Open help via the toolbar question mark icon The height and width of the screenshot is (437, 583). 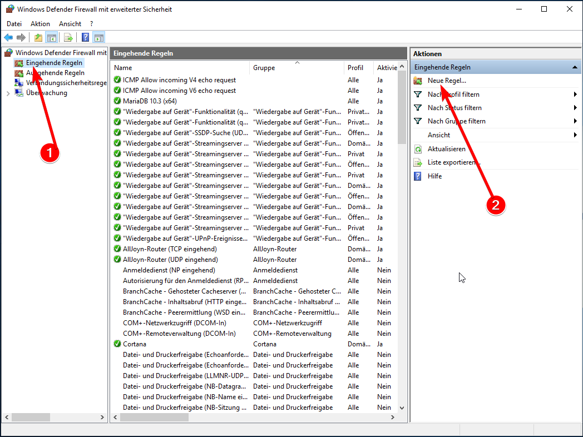coord(86,37)
